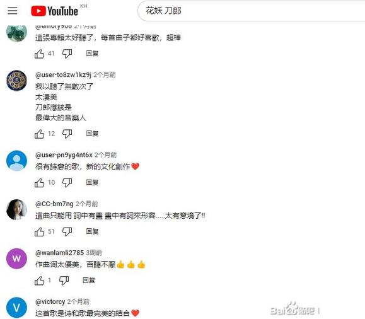Open @victorcy's channel via username

pos(50,302)
